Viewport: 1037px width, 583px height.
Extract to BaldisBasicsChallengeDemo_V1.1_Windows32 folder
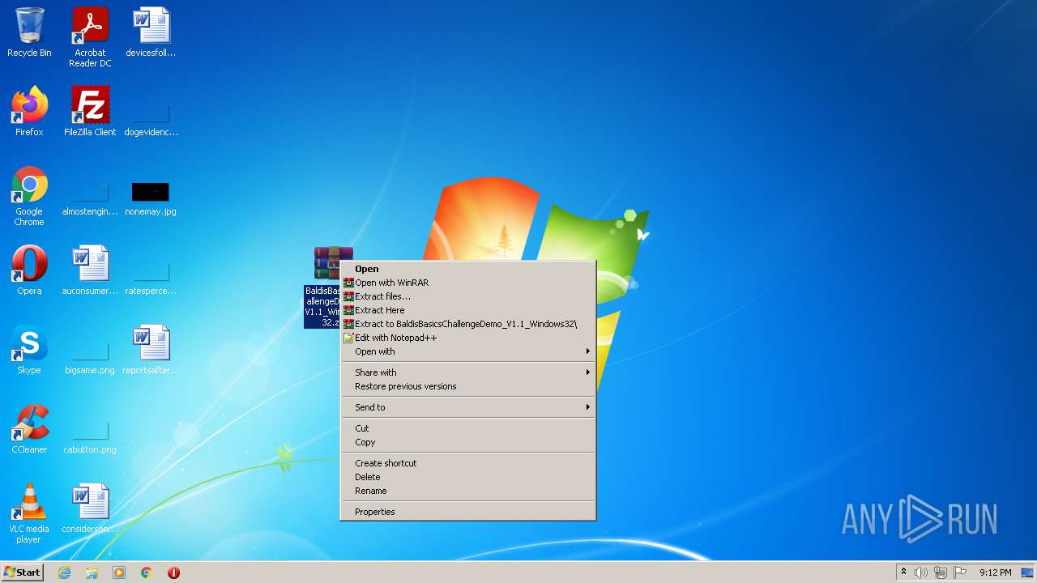[x=468, y=324]
